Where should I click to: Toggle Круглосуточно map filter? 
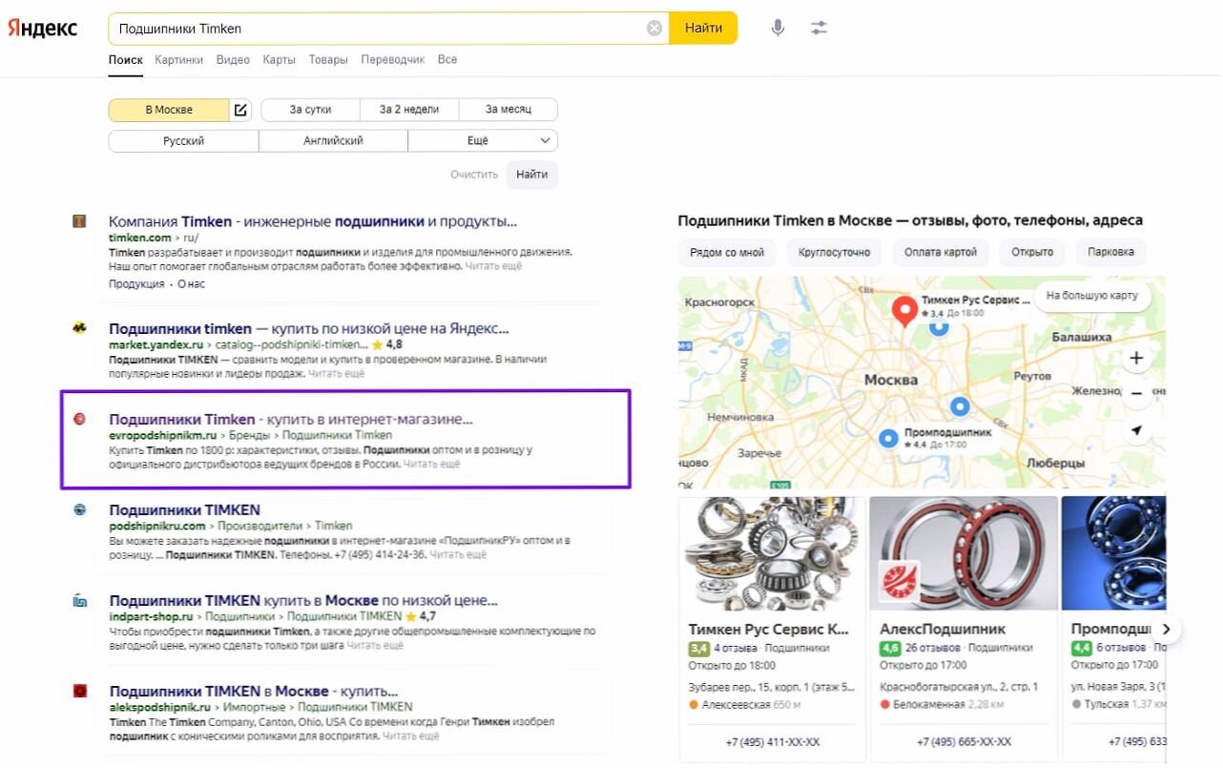click(835, 252)
